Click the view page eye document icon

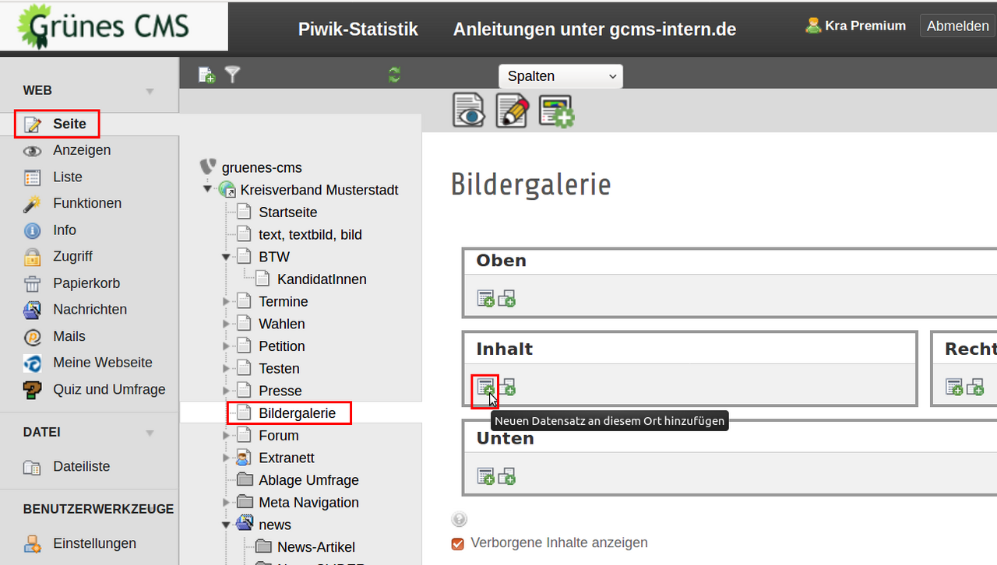click(x=468, y=111)
